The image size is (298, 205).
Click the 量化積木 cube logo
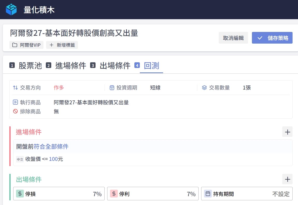pos(11,10)
